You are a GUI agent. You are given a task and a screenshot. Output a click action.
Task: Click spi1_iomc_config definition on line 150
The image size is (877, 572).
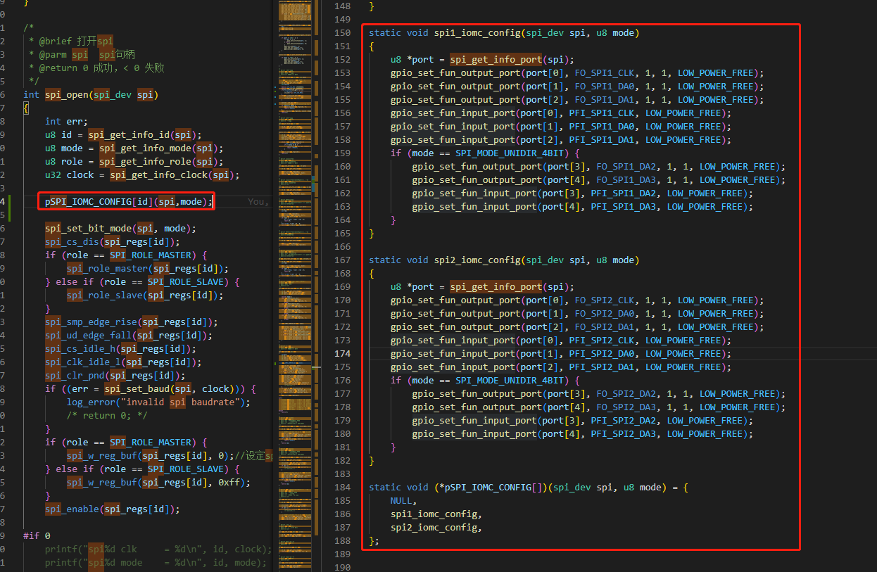click(x=477, y=32)
